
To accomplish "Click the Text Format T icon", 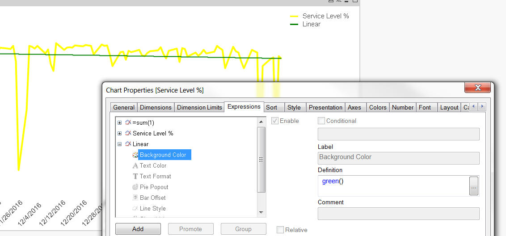I will click(x=135, y=176).
